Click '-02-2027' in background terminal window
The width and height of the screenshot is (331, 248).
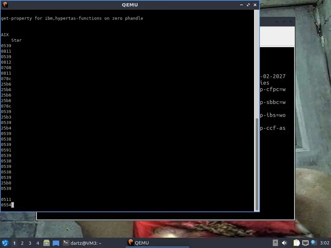pyautogui.click(x=273, y=76)
